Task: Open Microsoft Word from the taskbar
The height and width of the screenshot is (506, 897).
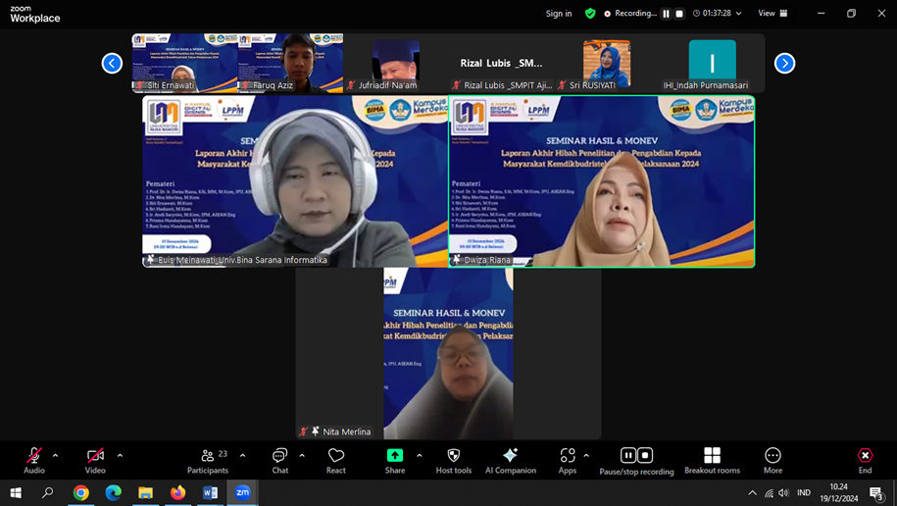Action: [210, 492]
